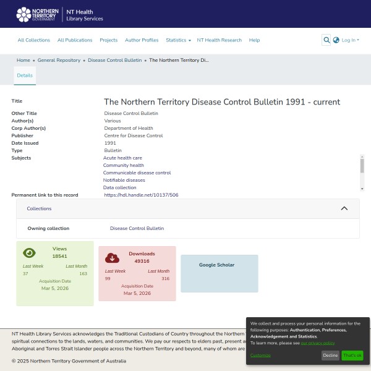Open the Log In dropdown
Image resolution: width=371 pixels, height=371 pixels.
(349, 40)
